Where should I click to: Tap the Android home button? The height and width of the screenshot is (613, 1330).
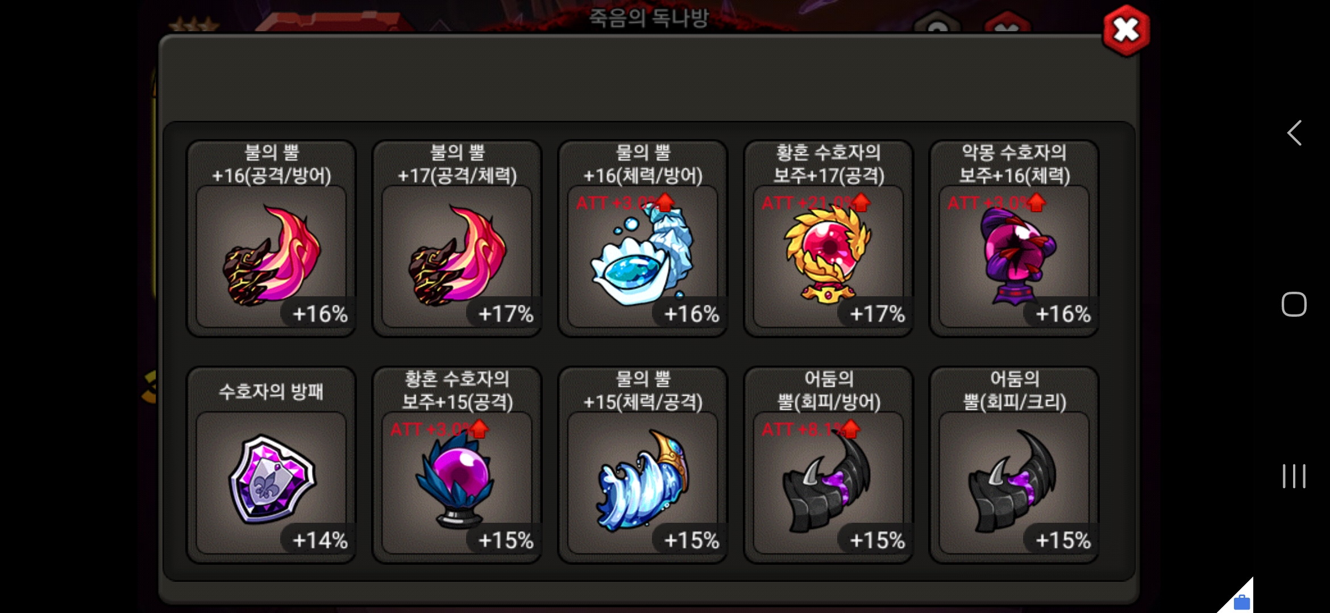click(1294, 304)
